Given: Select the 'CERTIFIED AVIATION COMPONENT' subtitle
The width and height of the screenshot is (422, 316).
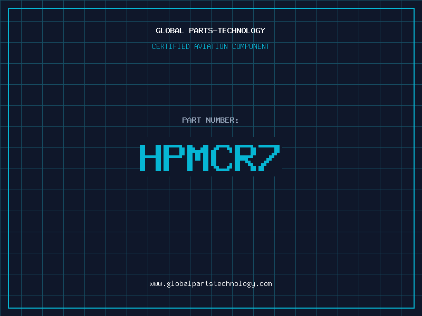Looking at the screenshot, I should [210, 46].
